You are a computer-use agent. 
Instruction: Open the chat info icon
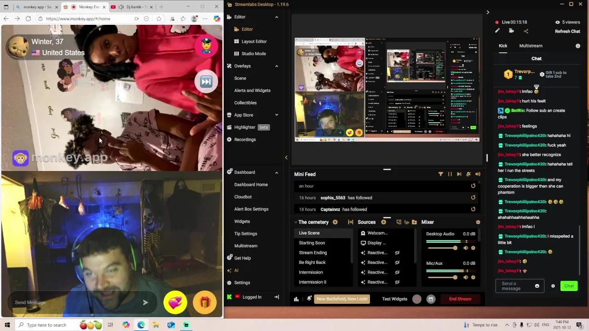578,46
